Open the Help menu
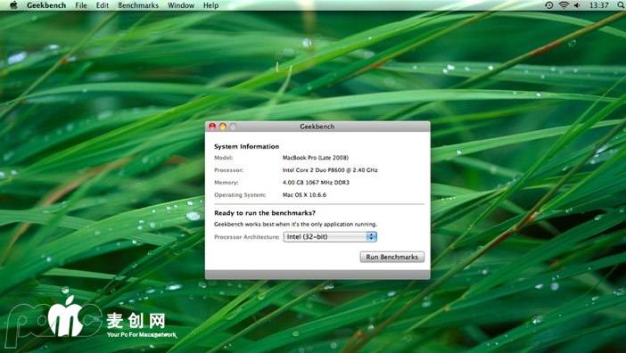 (x=210, y=5)
